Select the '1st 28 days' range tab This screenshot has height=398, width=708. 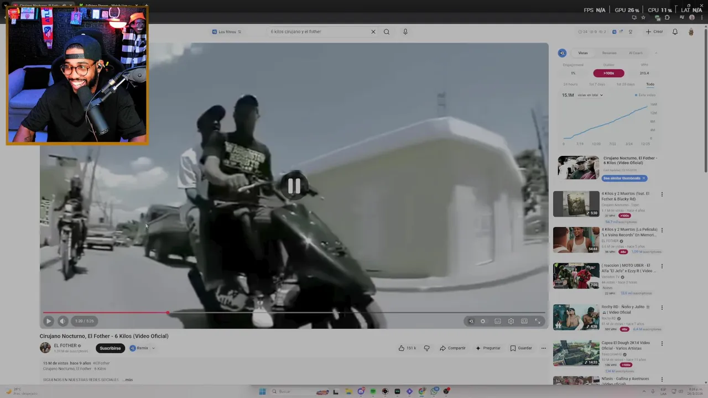[626, 84]
